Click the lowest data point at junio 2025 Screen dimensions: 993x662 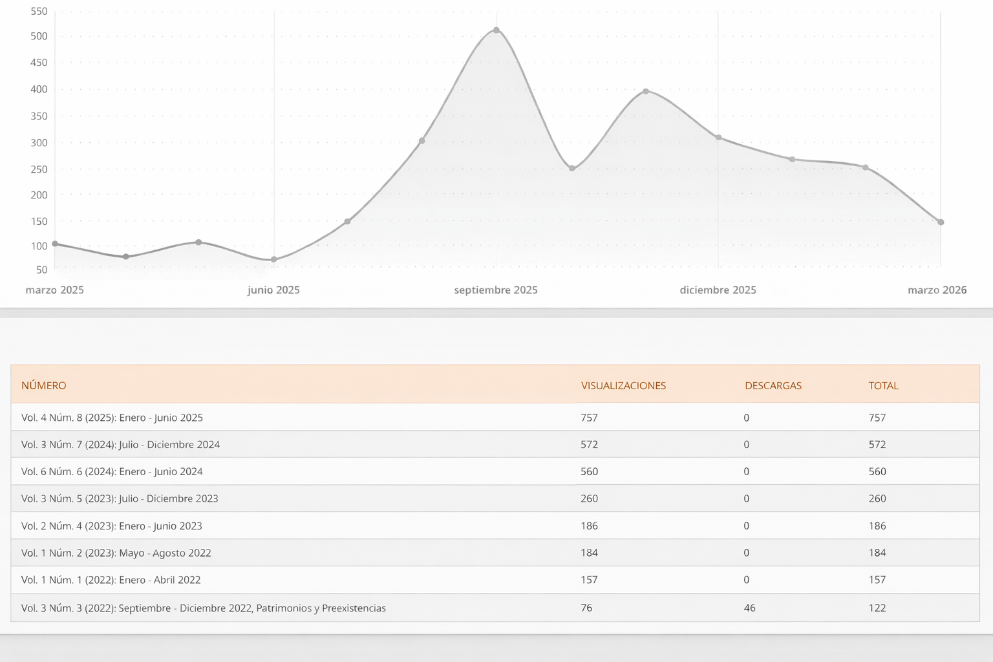point(274,260)
